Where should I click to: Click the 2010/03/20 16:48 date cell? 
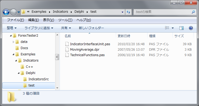(x=131, y=44)
